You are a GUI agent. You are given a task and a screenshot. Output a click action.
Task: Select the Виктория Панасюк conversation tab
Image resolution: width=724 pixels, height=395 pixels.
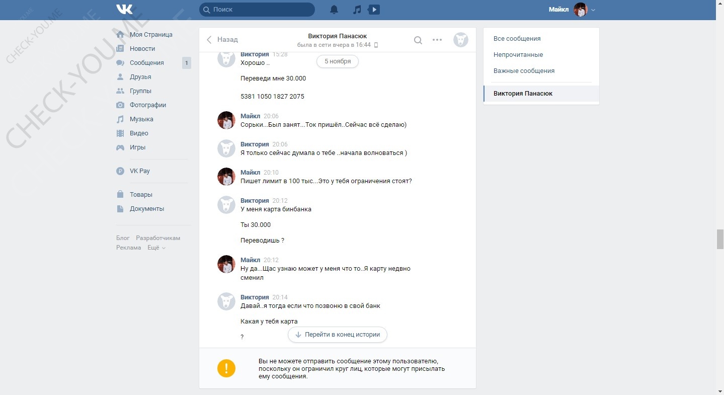(541, 94)
